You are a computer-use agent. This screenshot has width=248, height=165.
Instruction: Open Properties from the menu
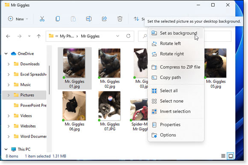click(x=176, y=124)
